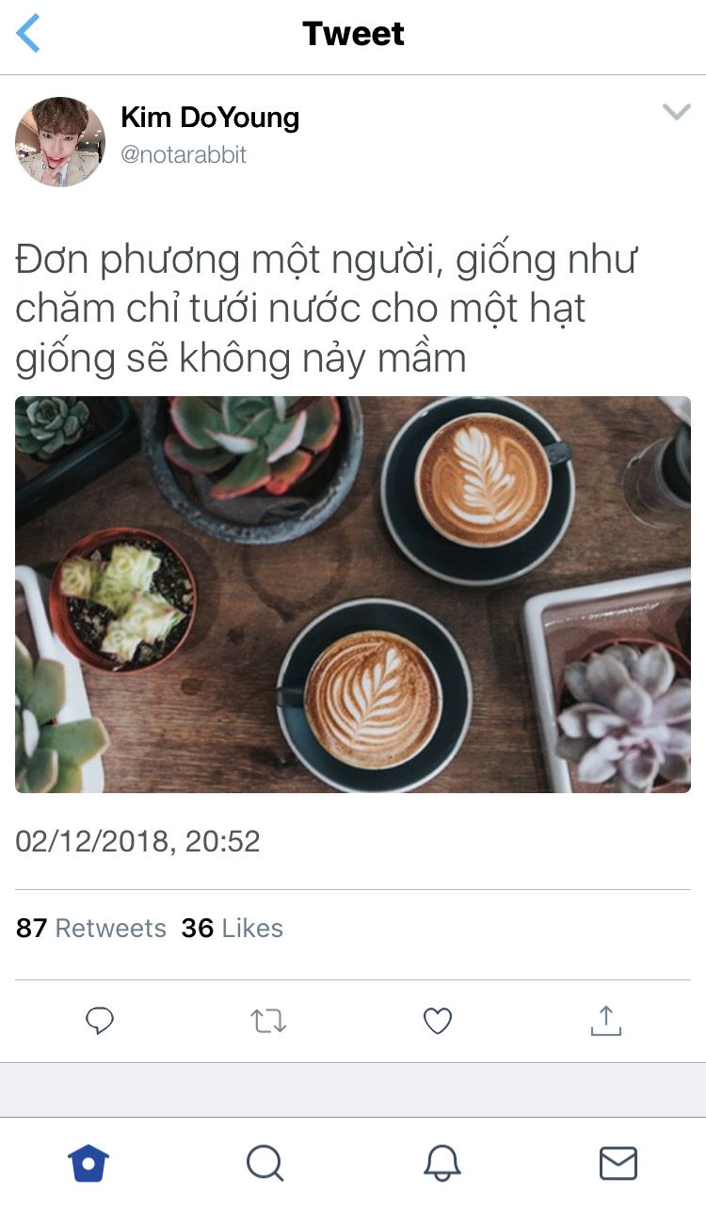This screenshot has height=1209, width=706.
Task: Tap the share upload icon
Action: pyautogui.click(x=606, y=1020)
